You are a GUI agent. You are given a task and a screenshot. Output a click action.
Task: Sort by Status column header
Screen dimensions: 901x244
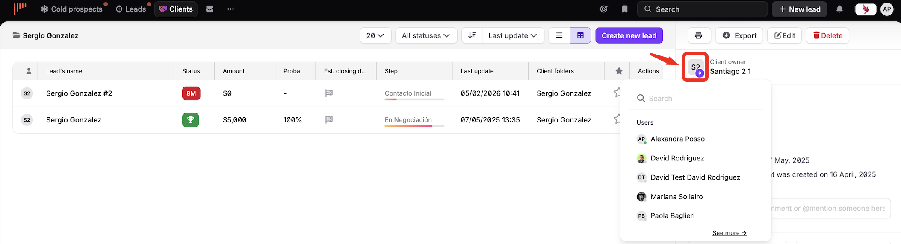191,71
